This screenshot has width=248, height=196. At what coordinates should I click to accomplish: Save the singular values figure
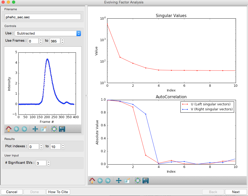[x=146, y=181]
